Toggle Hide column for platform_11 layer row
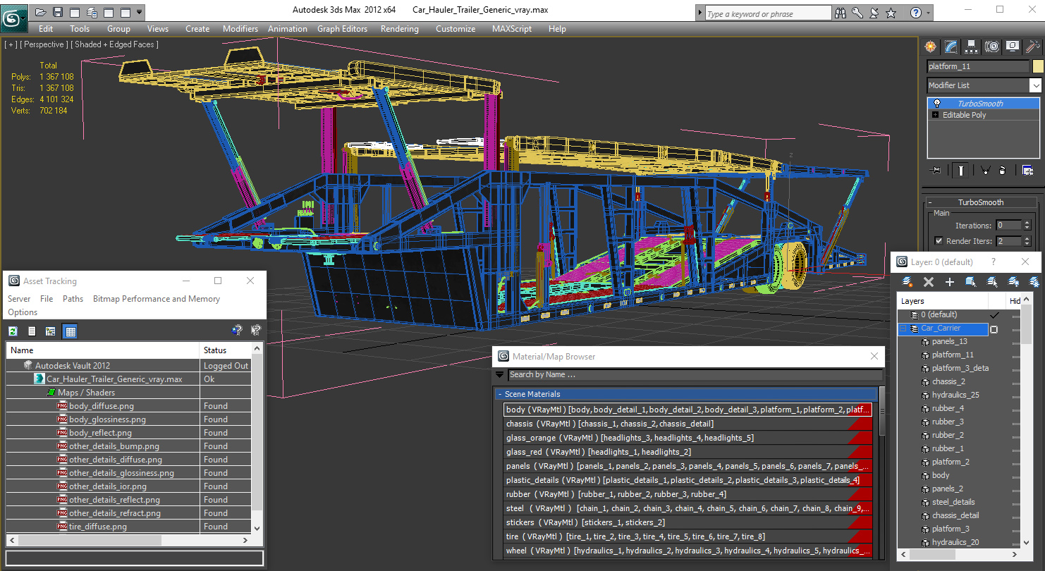Image resolution: width=1045 pixels, height=571 pixels. click(1016, 355)
